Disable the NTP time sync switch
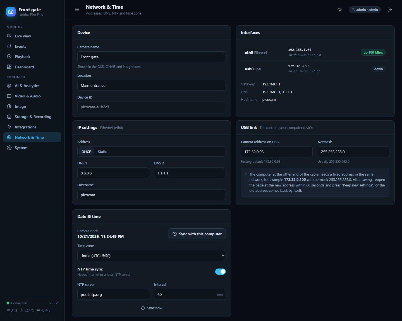The width and height of the screenshot is (402, 321). pyautogui.click(x=221, y=272)
